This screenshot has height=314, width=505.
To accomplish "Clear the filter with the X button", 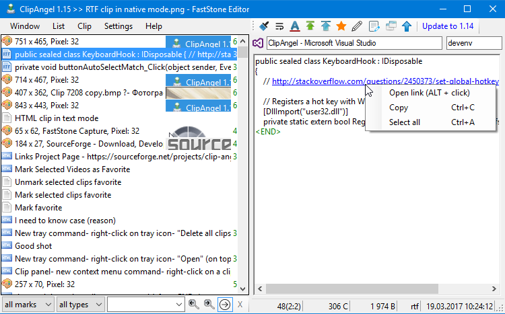I will coord(240,305).
